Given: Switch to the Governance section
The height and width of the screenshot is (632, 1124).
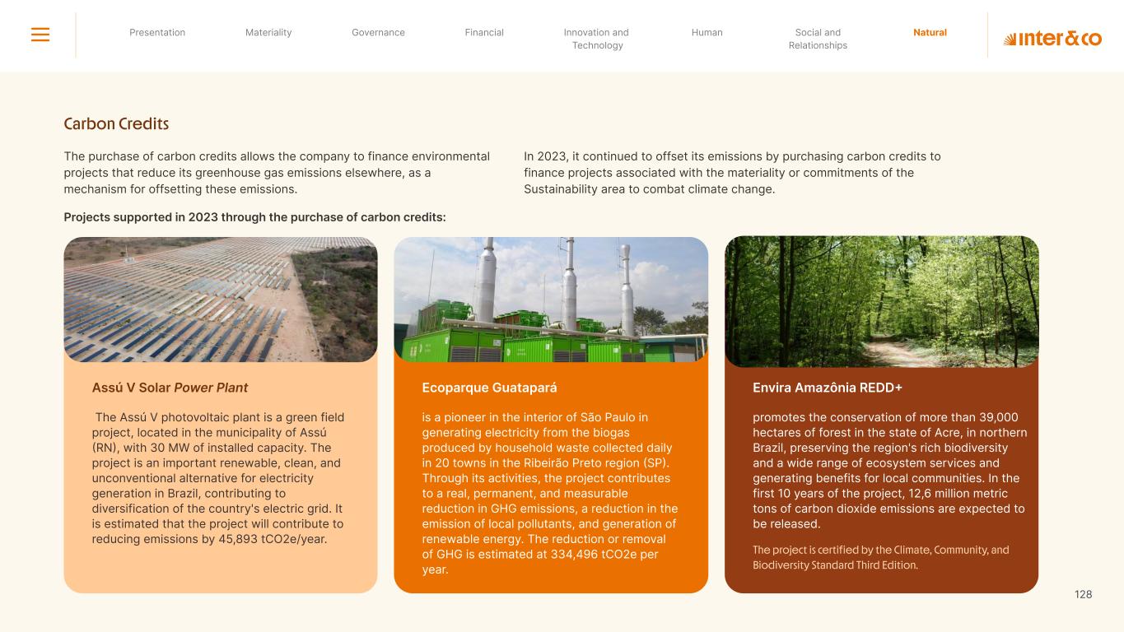Looking at the screenshot, I should pos(378,33).
